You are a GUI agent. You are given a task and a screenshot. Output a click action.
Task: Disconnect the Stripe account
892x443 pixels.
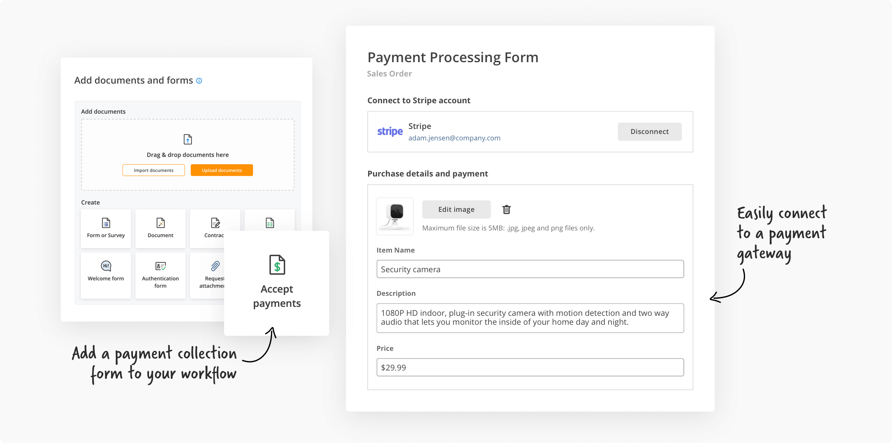[x=649, y=131]
